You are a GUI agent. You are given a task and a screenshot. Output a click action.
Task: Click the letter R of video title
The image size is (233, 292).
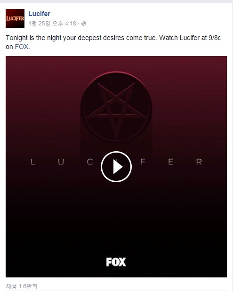click(x=199, y=162)
